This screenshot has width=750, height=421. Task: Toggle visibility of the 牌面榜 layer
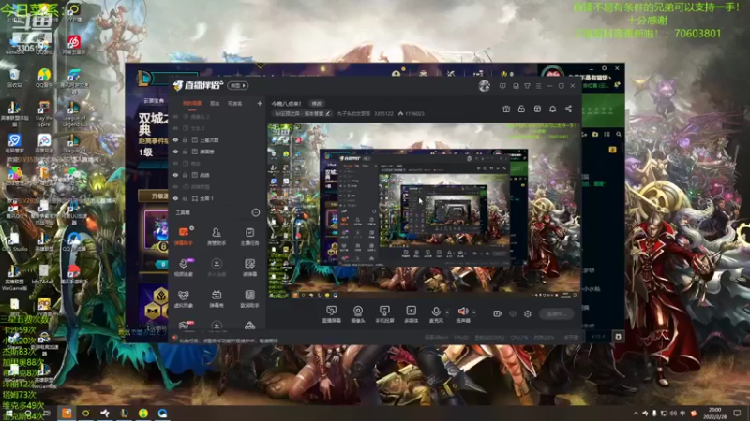click(175, 152)
